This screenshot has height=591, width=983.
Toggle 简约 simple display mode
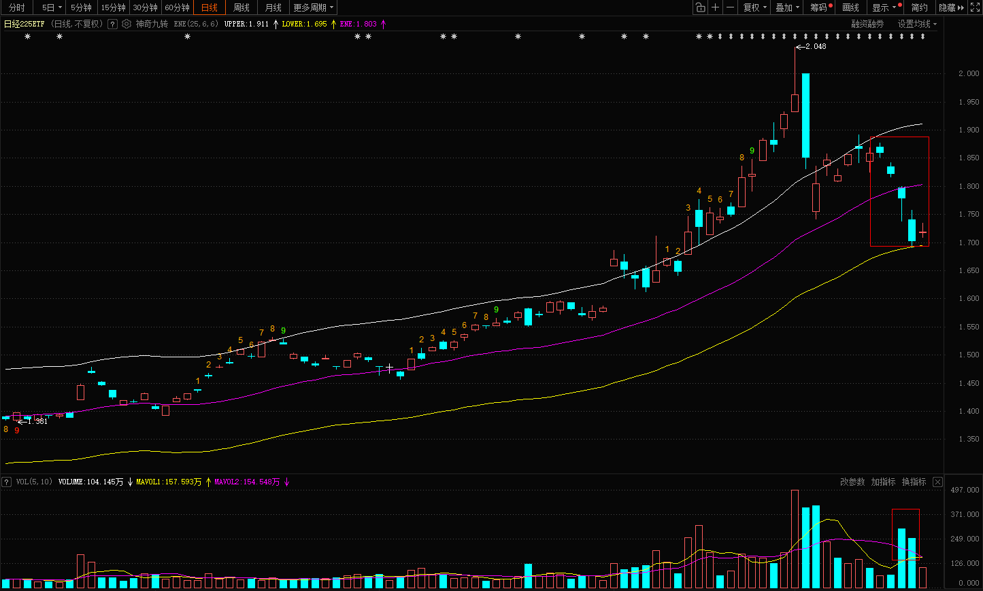click(x=919, y=7)
